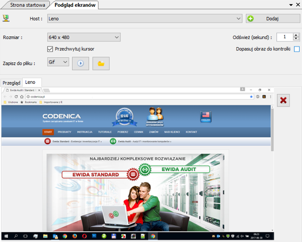Click the Importowane z IE bookmark folder

[51, 102]
